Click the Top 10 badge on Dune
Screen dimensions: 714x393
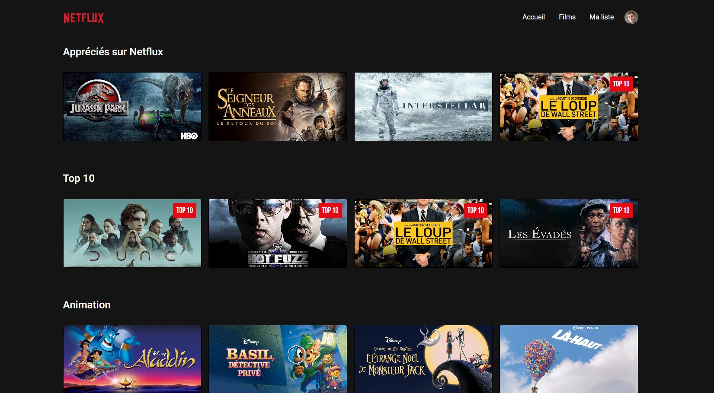coord(185,210)
